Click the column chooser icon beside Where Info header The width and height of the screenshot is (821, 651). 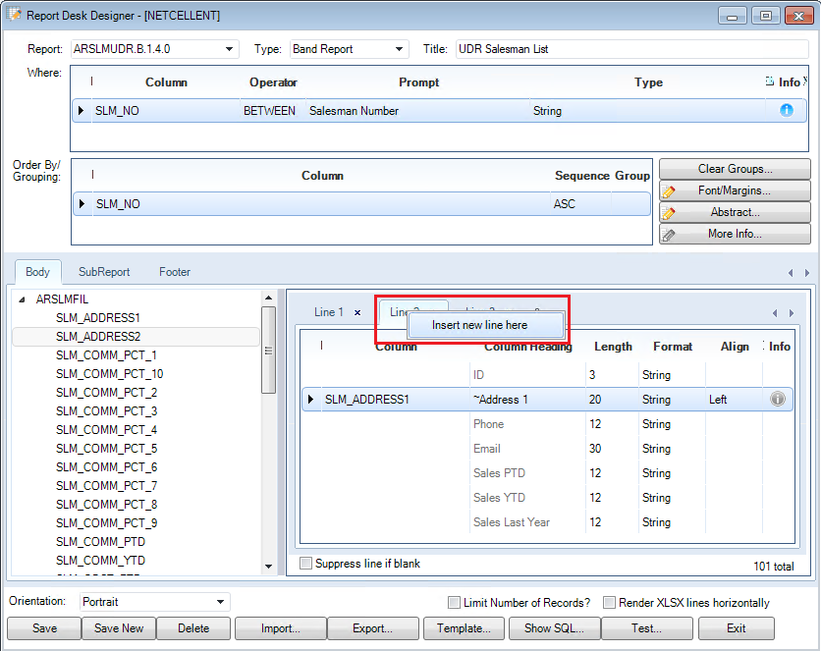(x=769, y=81)
